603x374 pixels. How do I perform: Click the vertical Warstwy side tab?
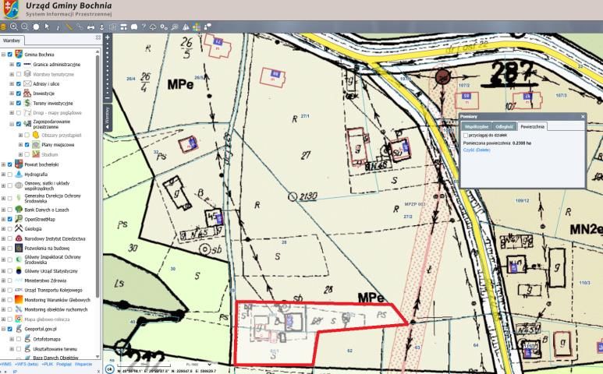pos(108,118)
